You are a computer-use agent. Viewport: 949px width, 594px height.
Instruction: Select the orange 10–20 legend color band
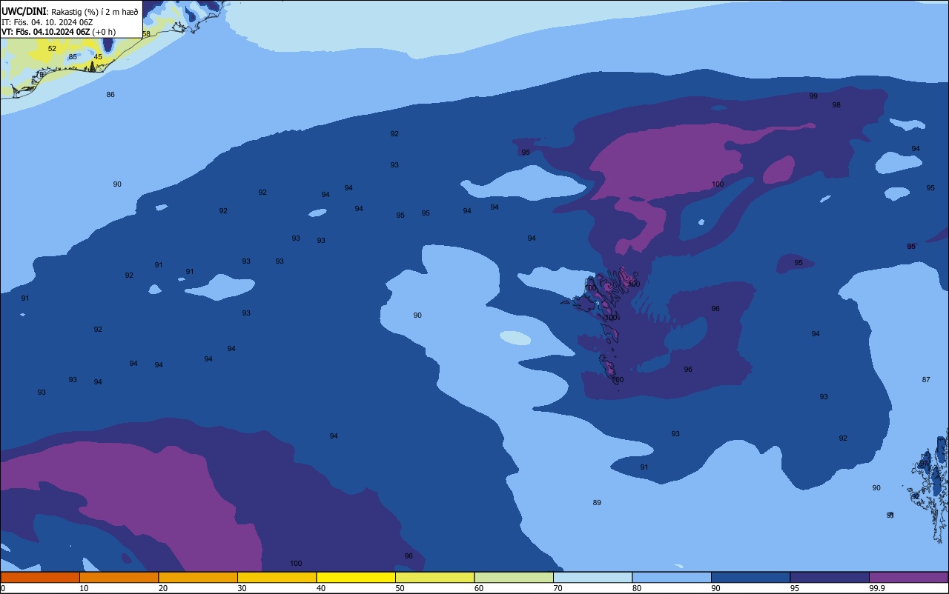pyautogui.click(x=119, y=577)
